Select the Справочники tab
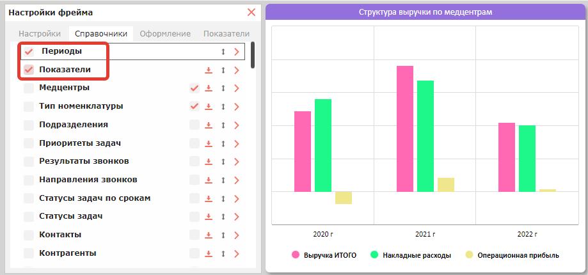This screenshot has width=588, height=275. click(101, 34)
